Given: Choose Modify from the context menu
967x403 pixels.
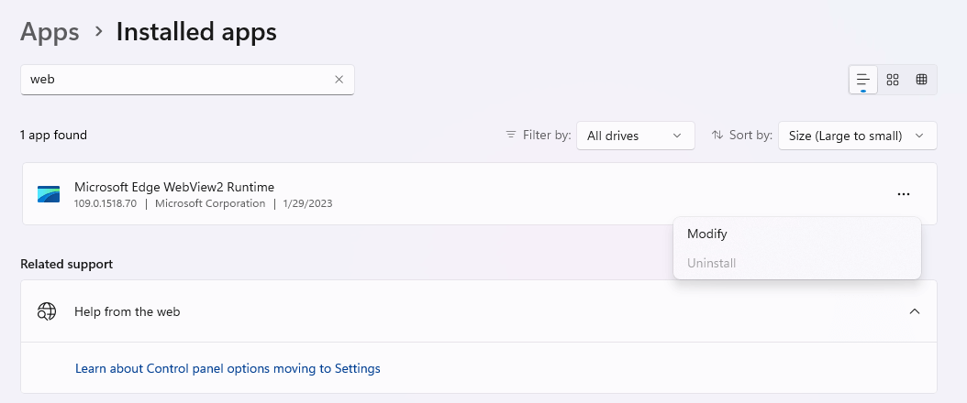Looking at the screenshot, I should point(707,234).
